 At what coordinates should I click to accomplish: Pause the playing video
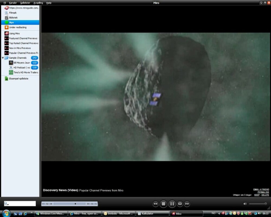(x=172, y=204)
